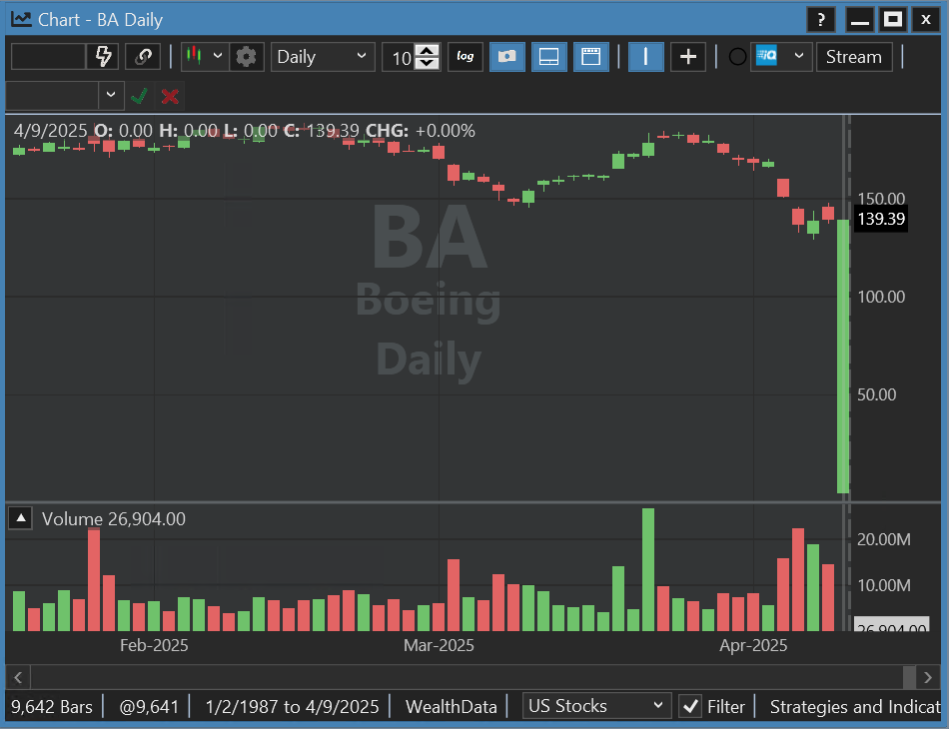Click the camera snapshot icon
949x729 pixels.
click(507, 57)
